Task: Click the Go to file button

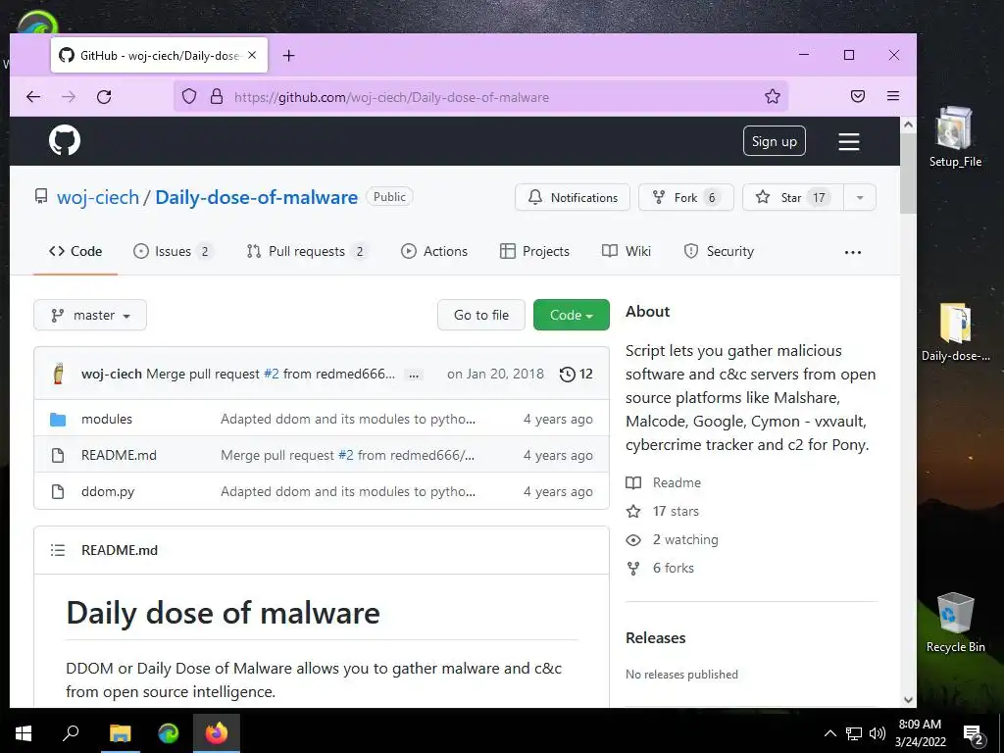Action: click(481, 315)
